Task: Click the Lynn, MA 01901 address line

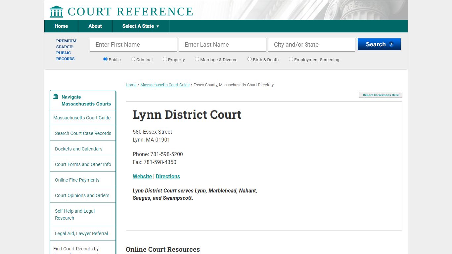Action: [151, 140]
